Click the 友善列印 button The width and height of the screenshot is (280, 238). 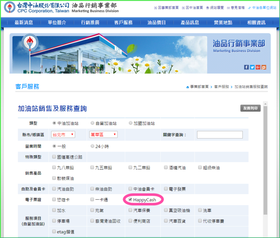[x=250, y=108]
